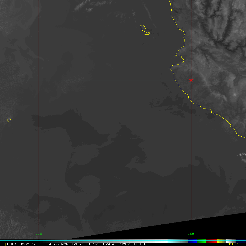Click where the 110 meridian crosses the latitude line
Viewport: 246px width, 246px height.
39,81
